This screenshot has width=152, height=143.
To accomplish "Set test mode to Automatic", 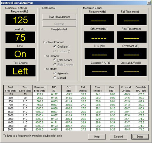I will coord(61,73).
